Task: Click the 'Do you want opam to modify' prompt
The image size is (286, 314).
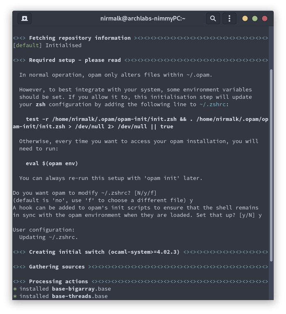Action: (85, 193)
